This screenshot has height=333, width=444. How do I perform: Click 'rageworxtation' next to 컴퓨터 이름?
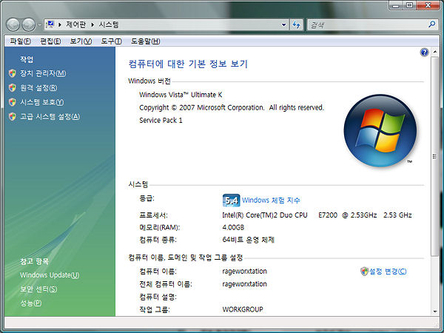tap(244, 272)
